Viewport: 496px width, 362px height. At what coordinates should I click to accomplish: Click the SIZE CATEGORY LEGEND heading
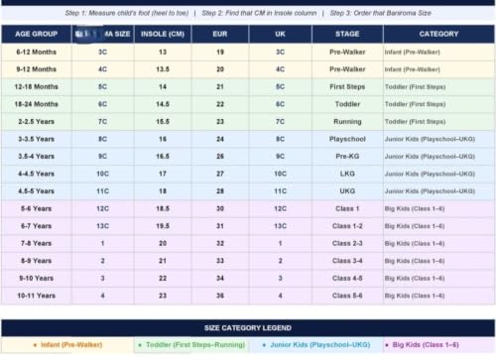[248, 328]
